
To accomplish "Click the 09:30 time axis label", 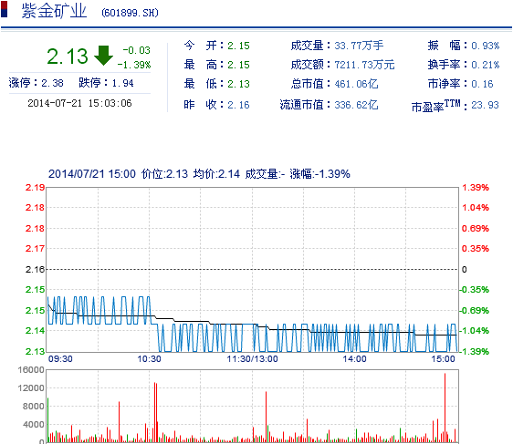I will pos(60,358).
